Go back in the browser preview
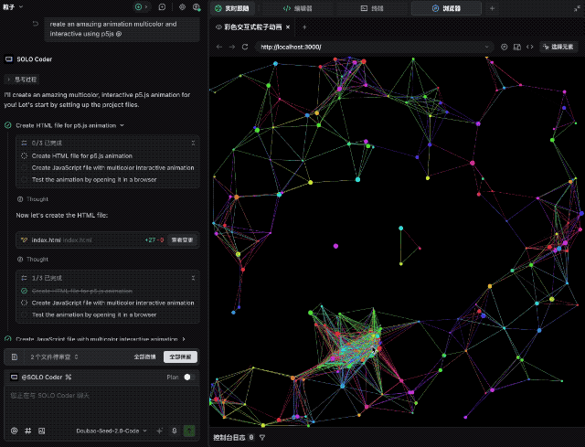 219,47
